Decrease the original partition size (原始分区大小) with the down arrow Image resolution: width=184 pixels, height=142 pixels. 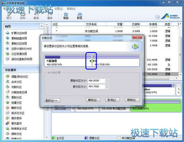[107, 82]
